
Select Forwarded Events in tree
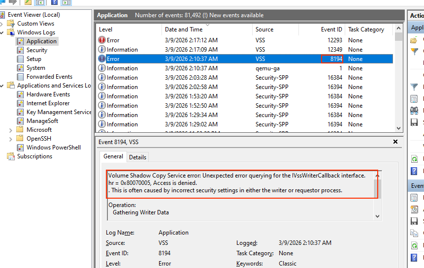(x=49, y=77)
